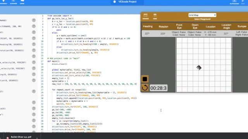The width and height of the screenshot is (248, 139).
Task: Open the Tutorials toolbar icon
Action: [3, 2]
